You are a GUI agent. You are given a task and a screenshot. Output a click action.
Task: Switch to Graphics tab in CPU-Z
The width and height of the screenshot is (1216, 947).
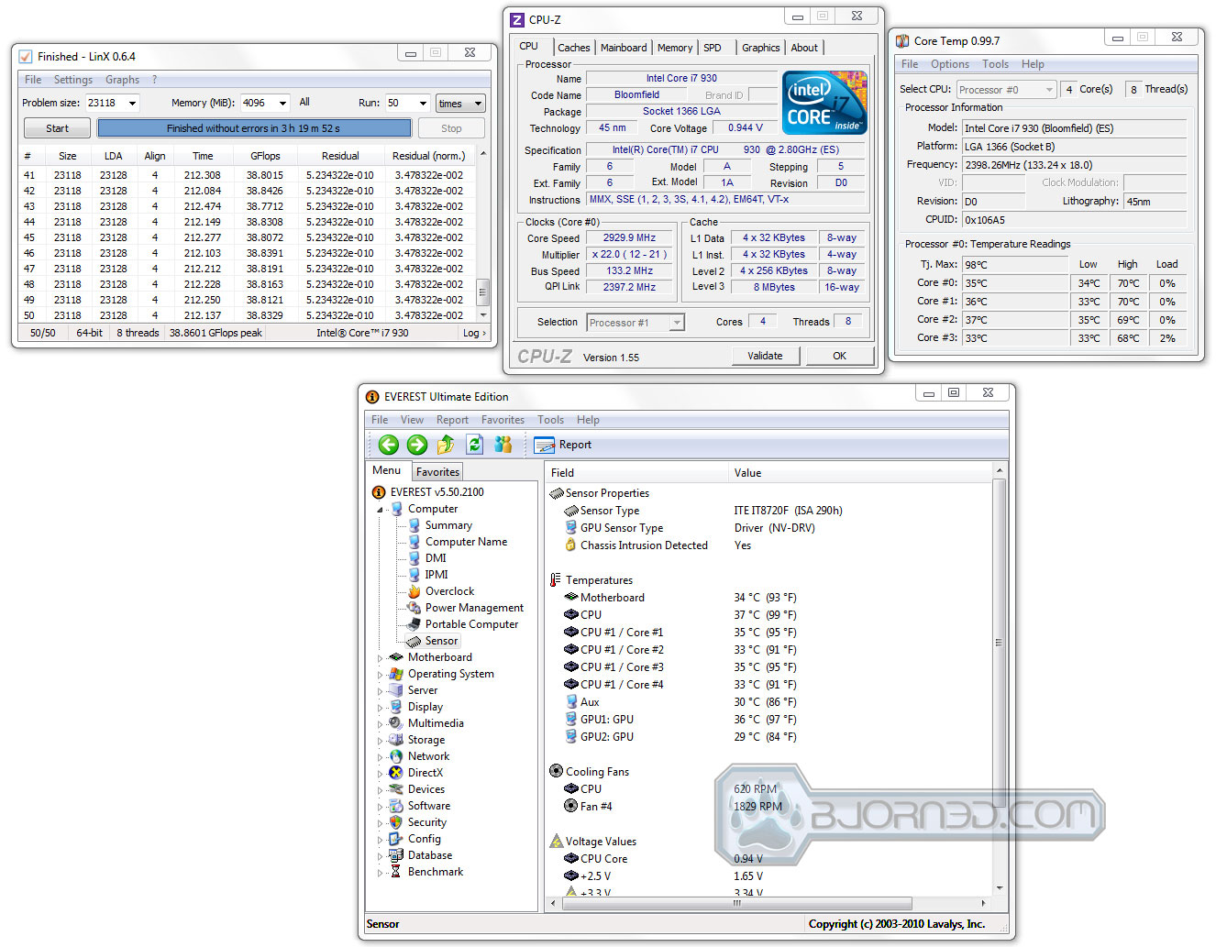click(x=761, y=48)
